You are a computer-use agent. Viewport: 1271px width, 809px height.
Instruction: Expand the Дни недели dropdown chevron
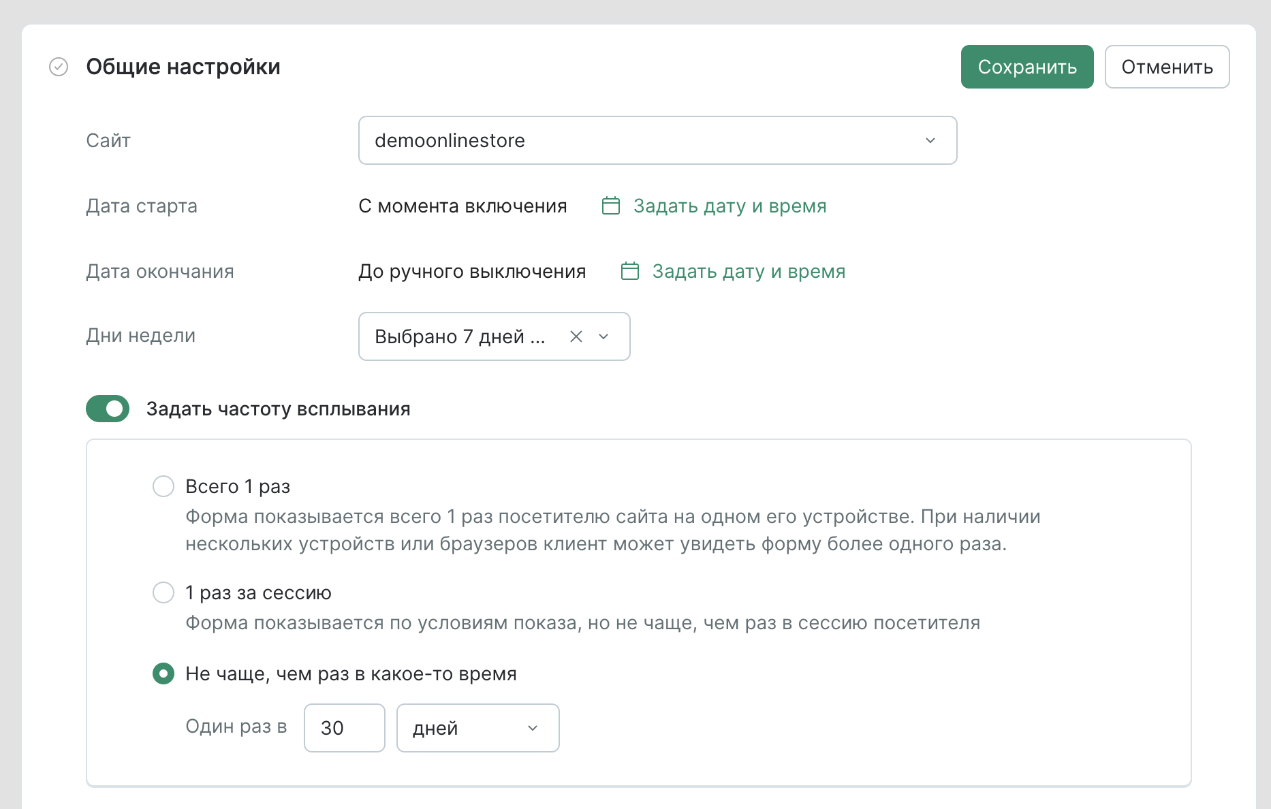pos(603,336)
